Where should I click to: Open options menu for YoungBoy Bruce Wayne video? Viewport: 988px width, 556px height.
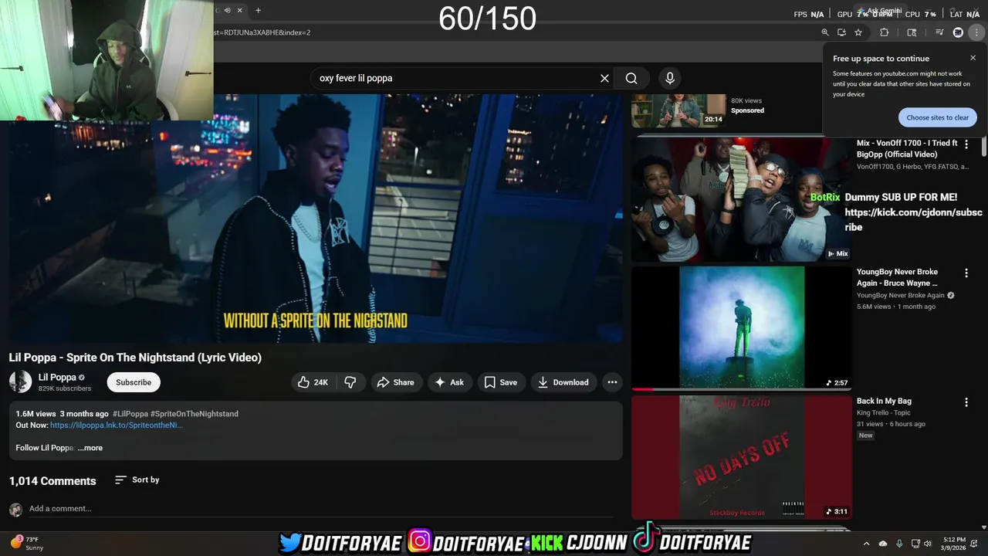[x=966, y=273]
